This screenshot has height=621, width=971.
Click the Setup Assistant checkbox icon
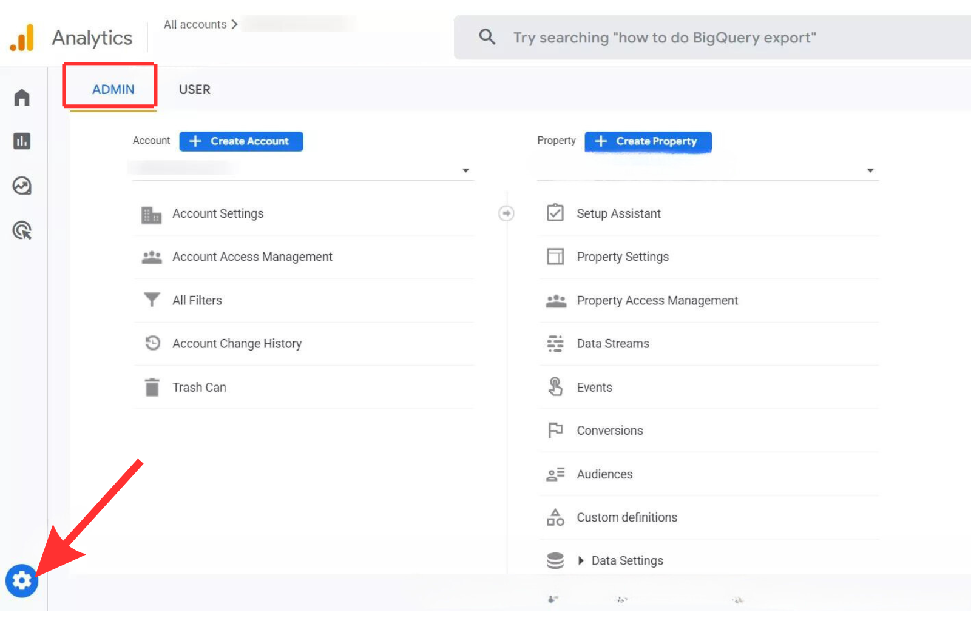click(555, 213)
